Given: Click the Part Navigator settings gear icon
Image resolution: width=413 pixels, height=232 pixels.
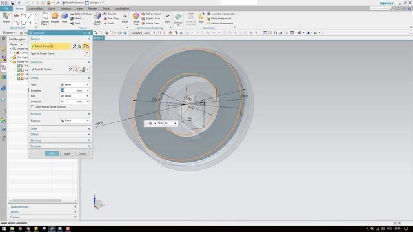Looking at the screenshot, I should [3, 39].
